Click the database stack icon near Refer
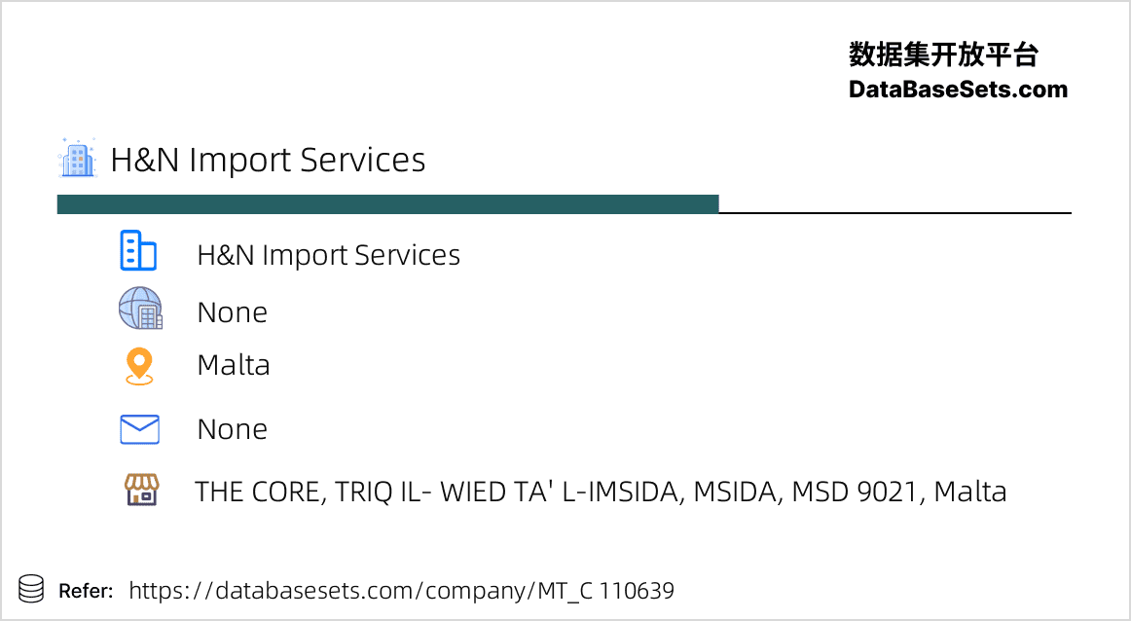Image resolution: width=1131 pixels, height=621 pixels. point(31,589)
